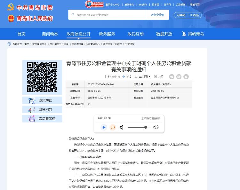Screen dimensions: 240x190
Task: Share article via WeChat icon
Action: tap(172, 77)
